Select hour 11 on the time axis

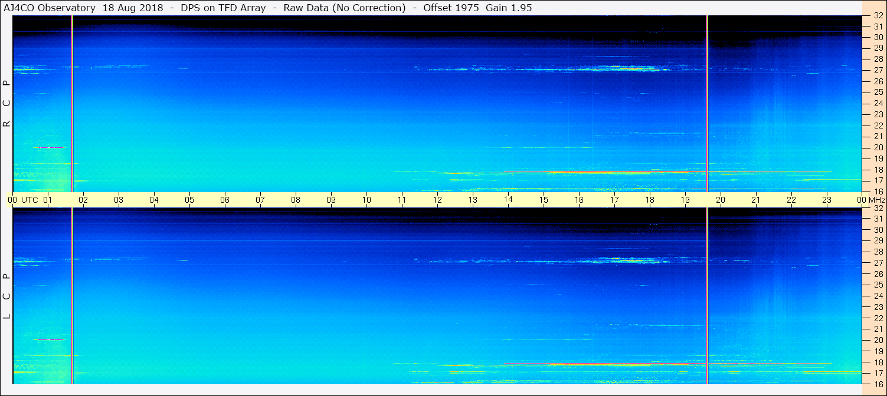click(x=402, y=200)
